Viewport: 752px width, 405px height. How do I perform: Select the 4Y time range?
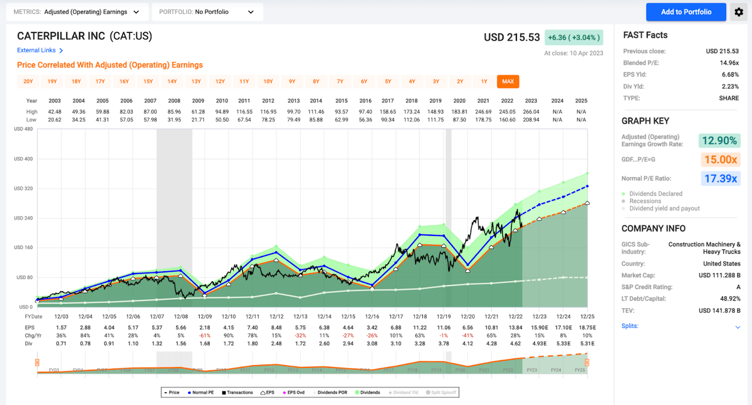(x=412, y=82)
